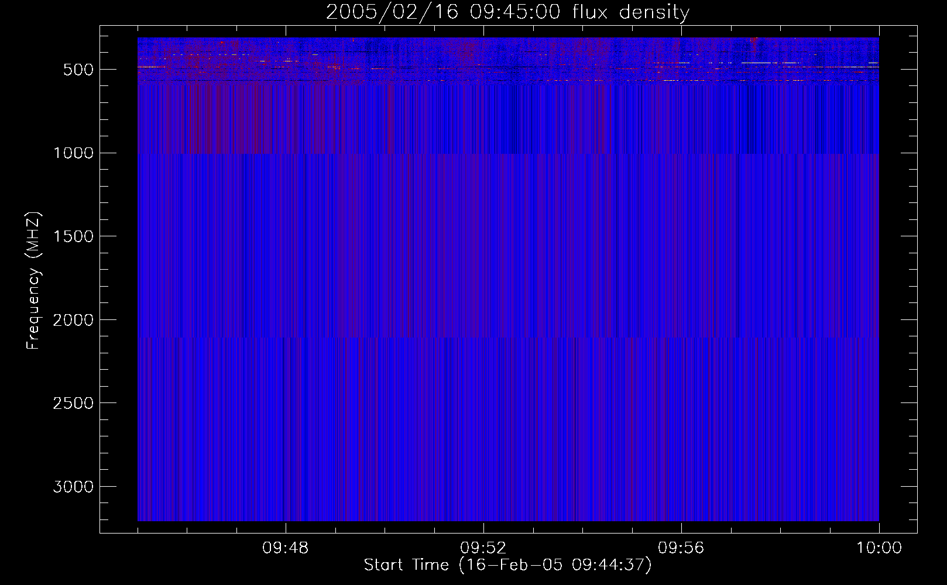Click the 10:00 time tick label
The height and width of the screenshot is (585, 947).
point(879,548)
